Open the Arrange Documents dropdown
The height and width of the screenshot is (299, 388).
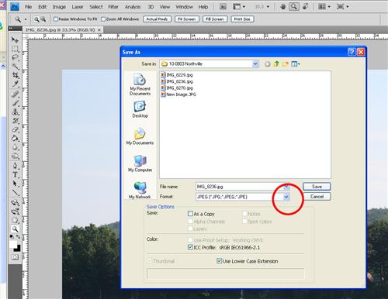(324, 7)
